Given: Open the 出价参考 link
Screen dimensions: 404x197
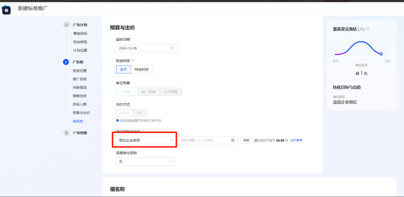Looking at the screenshot, I should click(296, 140).
